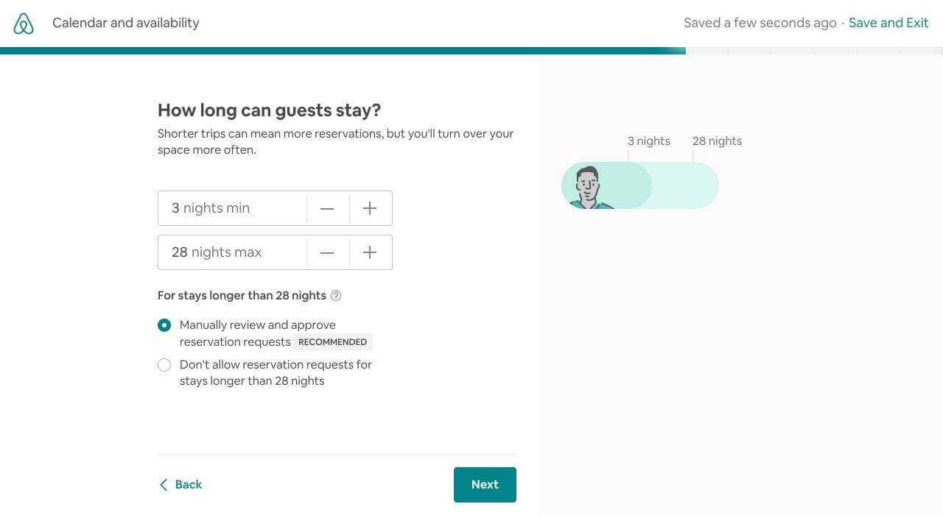The image size is (943, 515).
Task: Open the Calendar and availability header
Action: [125, 23]
